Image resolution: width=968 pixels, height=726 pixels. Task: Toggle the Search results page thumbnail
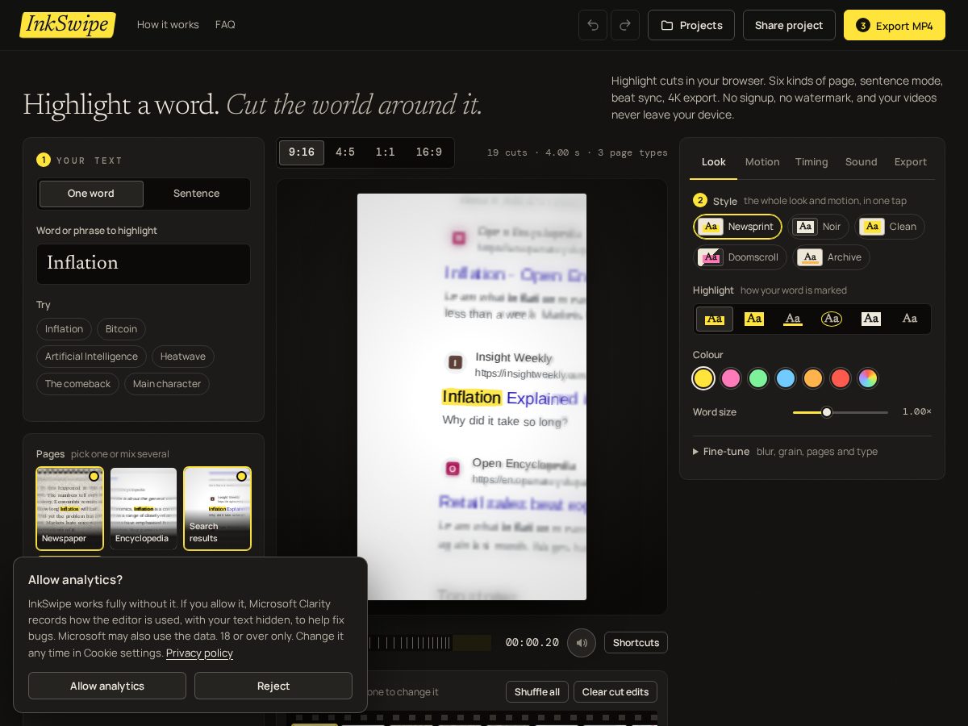click(x=217, y=508)
